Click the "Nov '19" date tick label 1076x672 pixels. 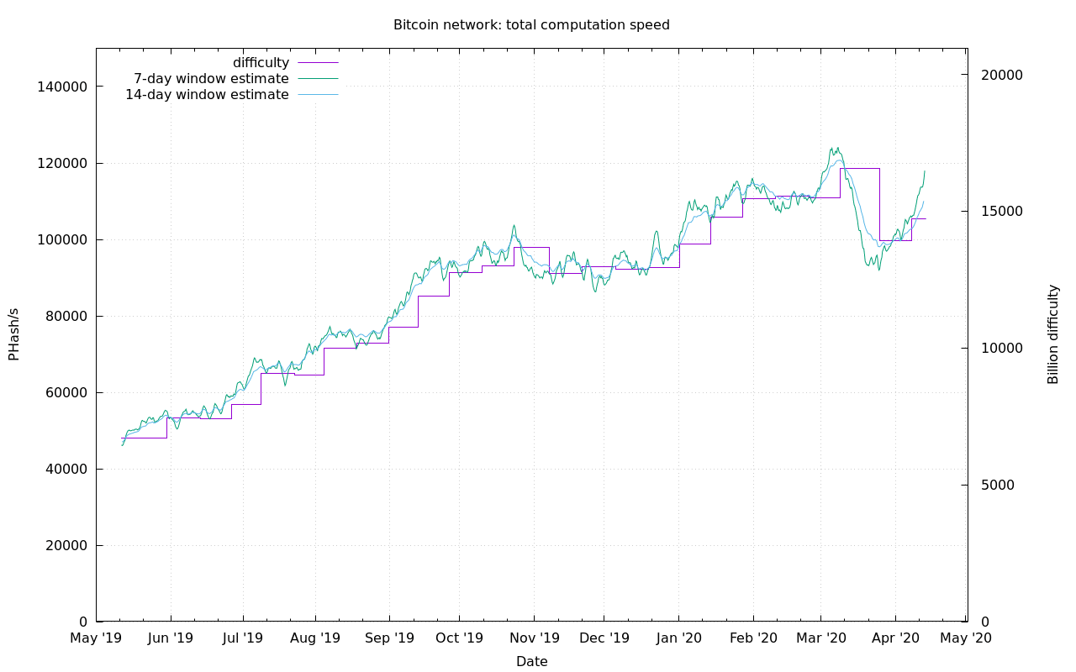coord(535,638)
